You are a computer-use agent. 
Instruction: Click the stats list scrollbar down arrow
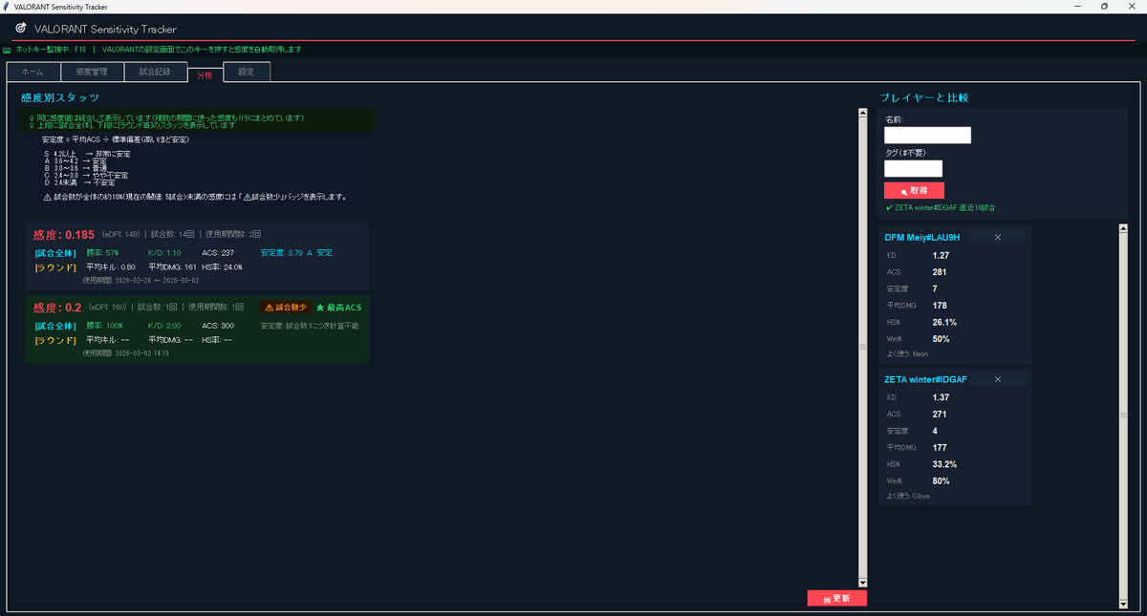coord(862,582)
